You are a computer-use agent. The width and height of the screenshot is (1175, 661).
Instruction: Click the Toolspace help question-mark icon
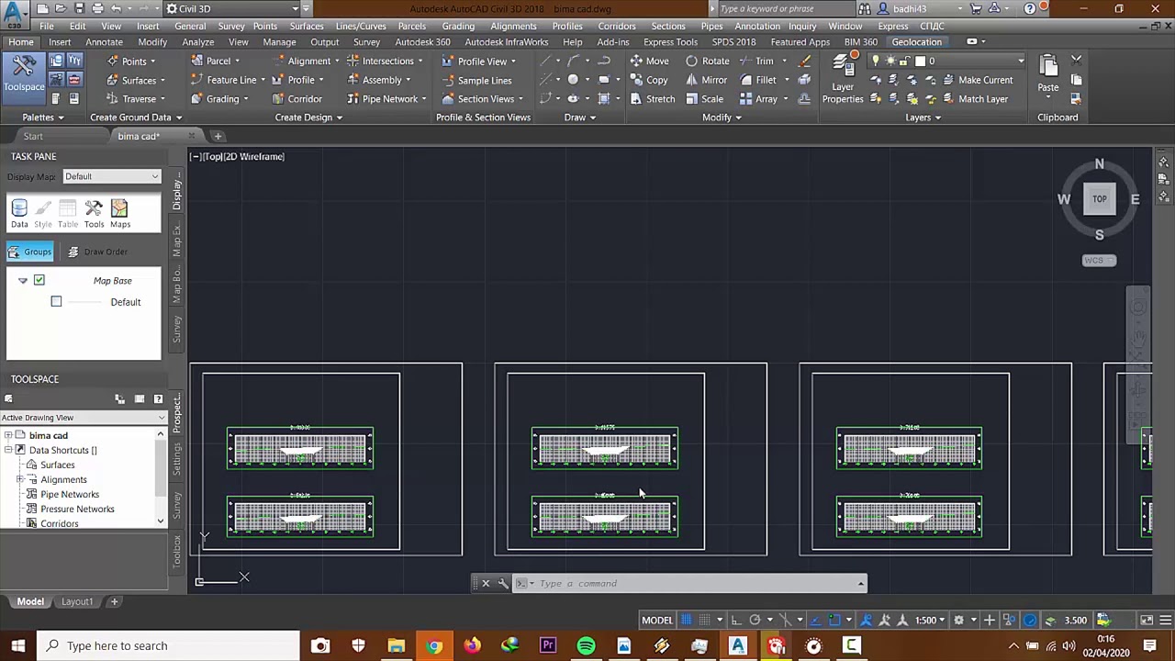(x=158, y=399)
